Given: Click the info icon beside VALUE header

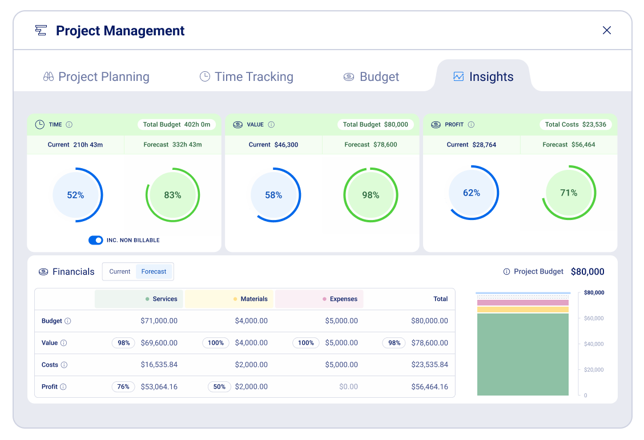Looking at the screenshot, I should pyautogui.click(x=271, y=125).
